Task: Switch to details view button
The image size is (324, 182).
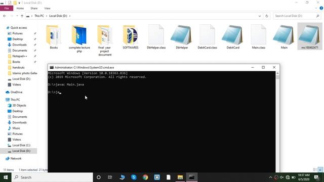Action: pos(315,170)
